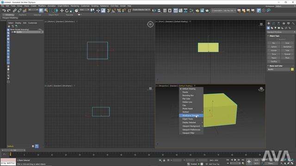The image size is (296, 166).
Task: Select Clay shading option
Action: 191,106
